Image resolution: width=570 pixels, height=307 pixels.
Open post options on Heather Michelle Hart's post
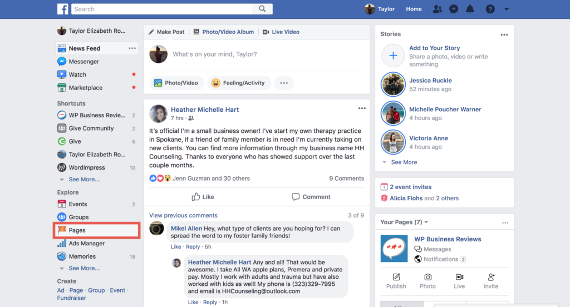(362, 108)
